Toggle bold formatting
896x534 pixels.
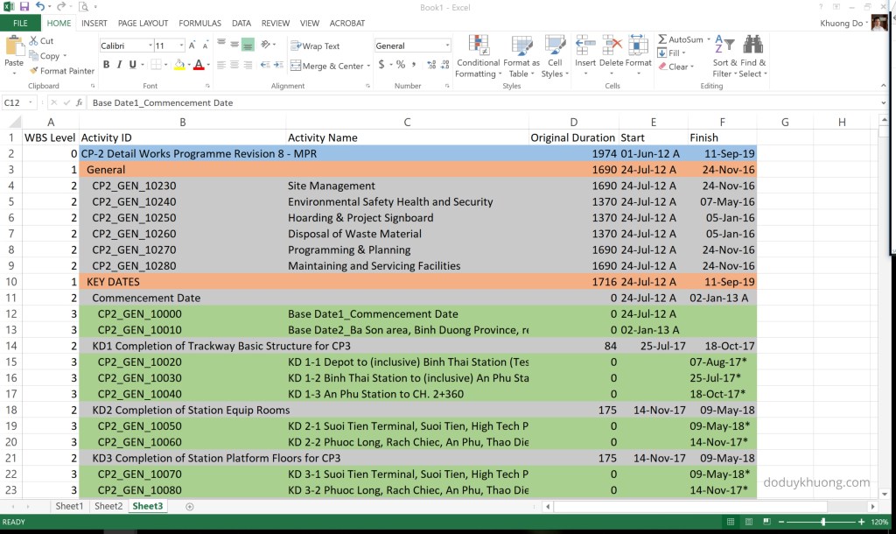pos(106,65)
